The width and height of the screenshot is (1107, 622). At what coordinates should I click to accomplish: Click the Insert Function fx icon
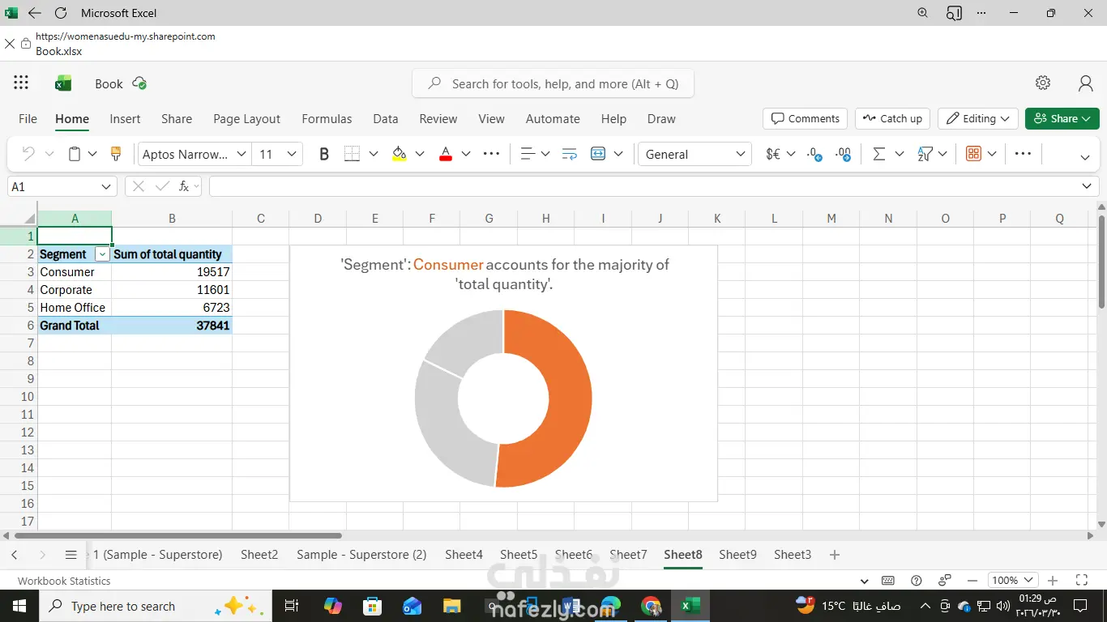pyautogui.click(x=185, y=186)
